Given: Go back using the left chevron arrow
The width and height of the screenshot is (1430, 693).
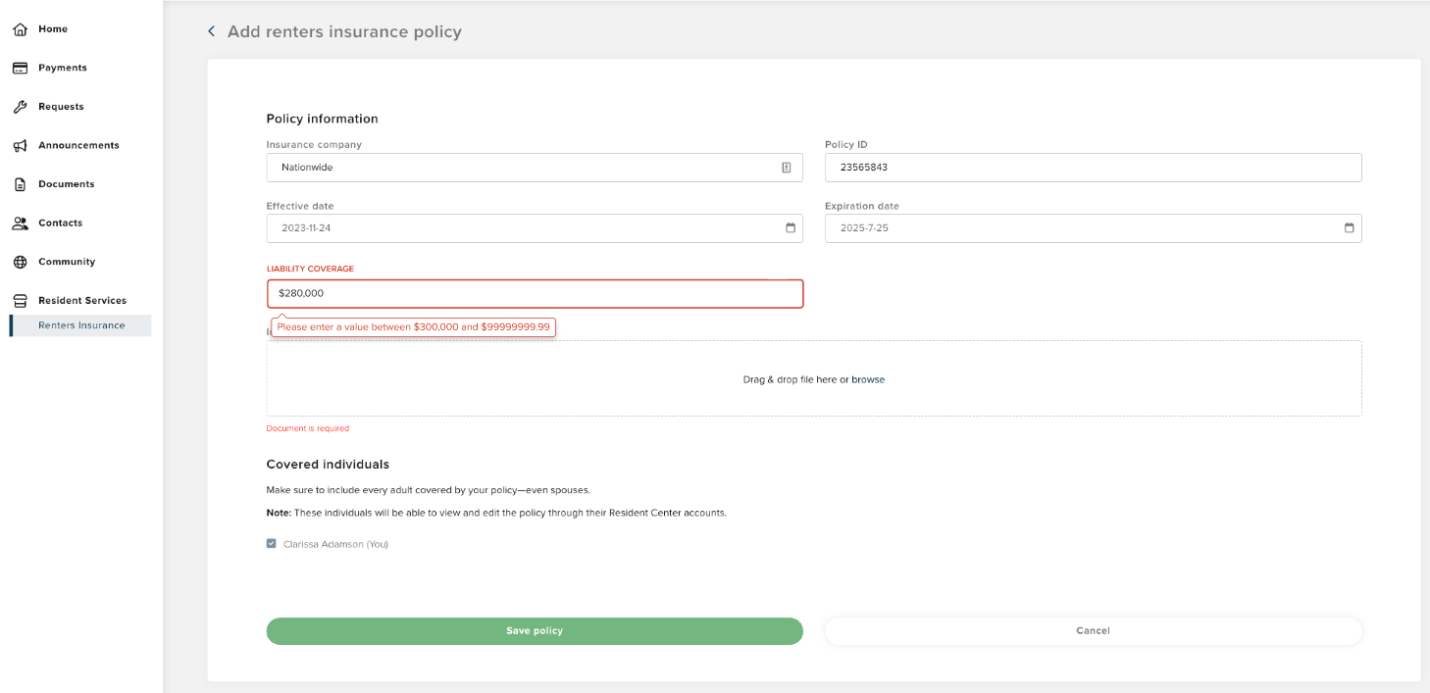Looking at the screenshot, I should coord(211,30).
